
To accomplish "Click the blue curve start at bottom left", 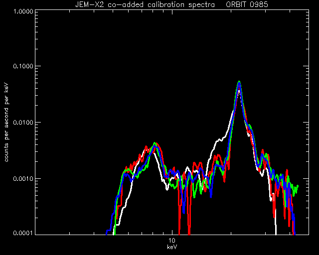I will tap(107, 232).
